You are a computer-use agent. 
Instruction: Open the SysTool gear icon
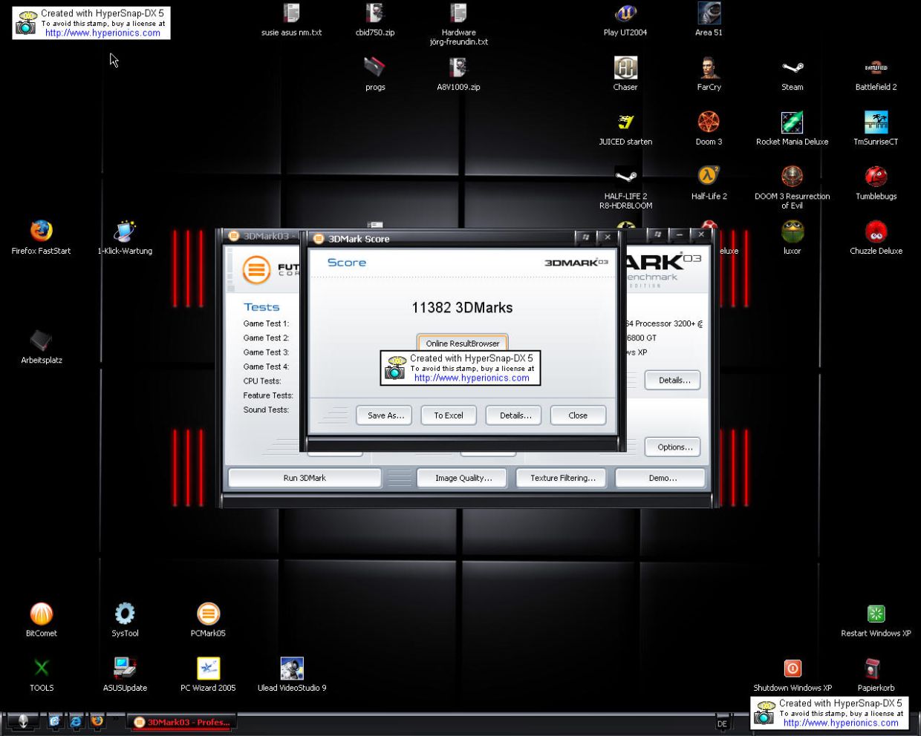(125, 614)
